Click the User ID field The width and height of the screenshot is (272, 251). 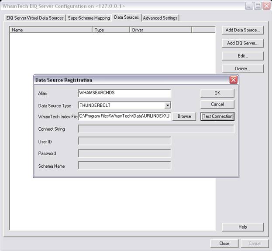(124, 141)
